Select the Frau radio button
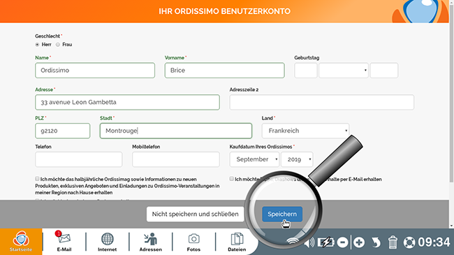 click(58, 45)
